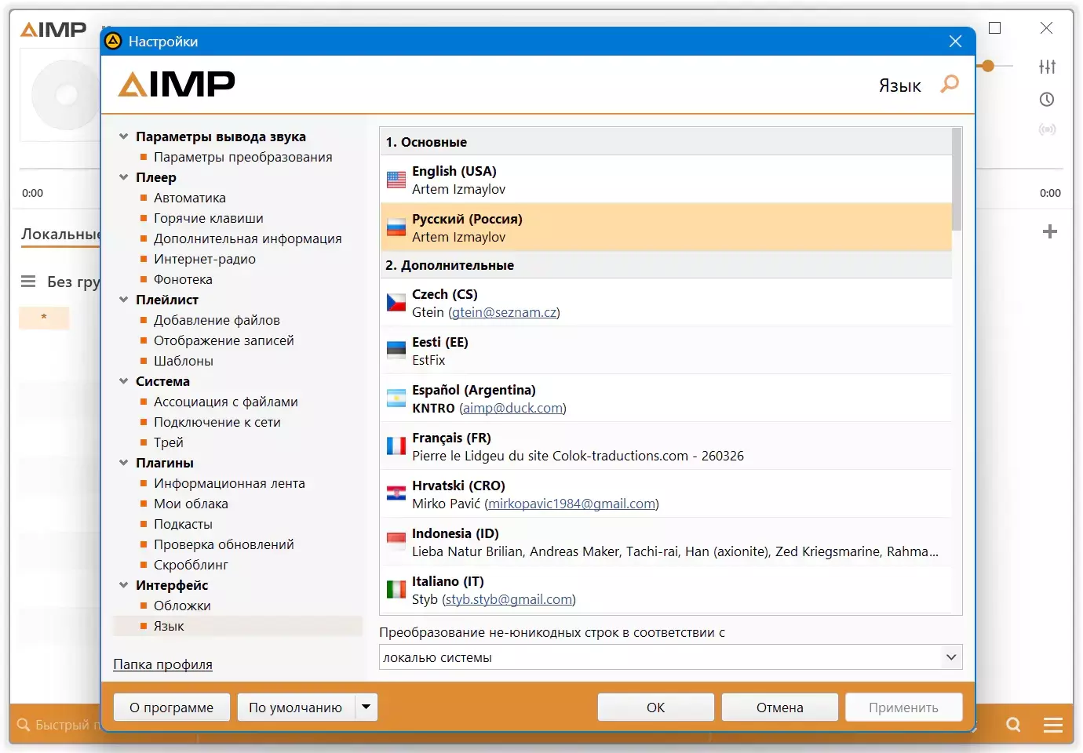
Task: Open 'Добавление файлов' settings page
Action: point(217,320)
